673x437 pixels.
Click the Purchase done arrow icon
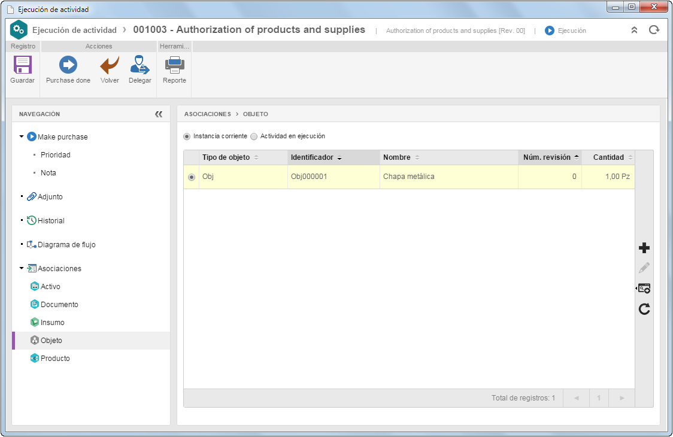(x=68, y=65)
